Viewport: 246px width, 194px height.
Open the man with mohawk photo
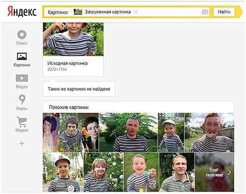click(210, 132)
